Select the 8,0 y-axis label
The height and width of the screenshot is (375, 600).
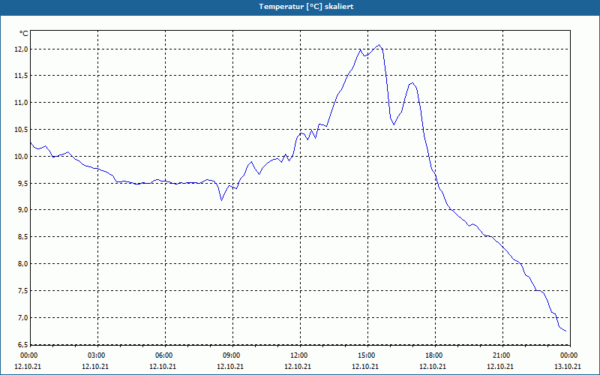click(x=23, y=264)
